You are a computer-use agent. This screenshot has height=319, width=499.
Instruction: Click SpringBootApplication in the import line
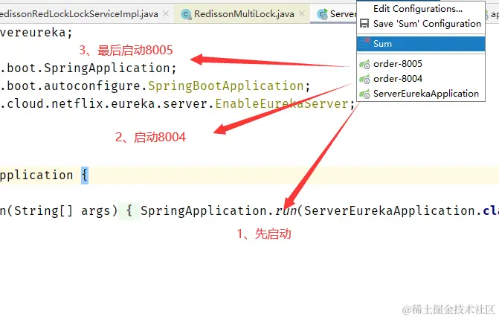coord(225,86)
